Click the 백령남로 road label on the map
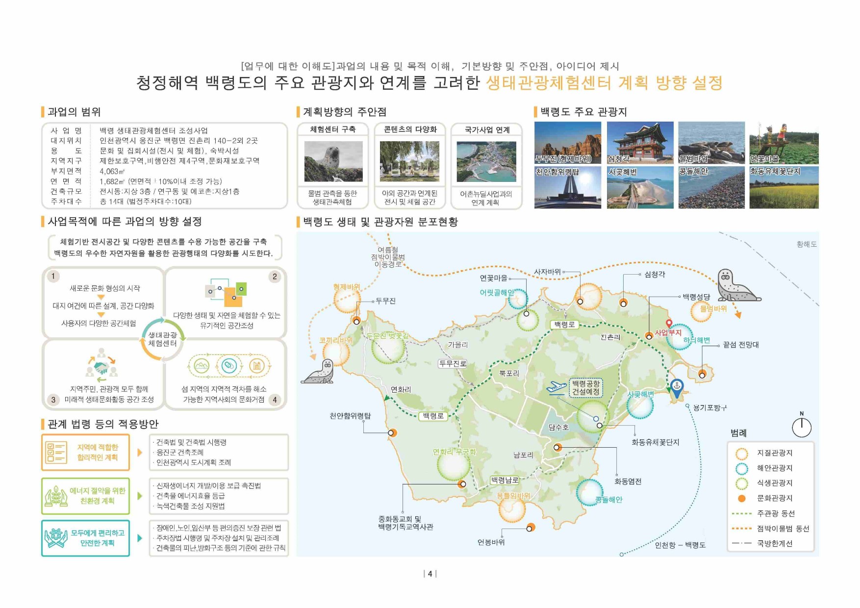This screenshot has height=608, width=860. pos(505,480)
